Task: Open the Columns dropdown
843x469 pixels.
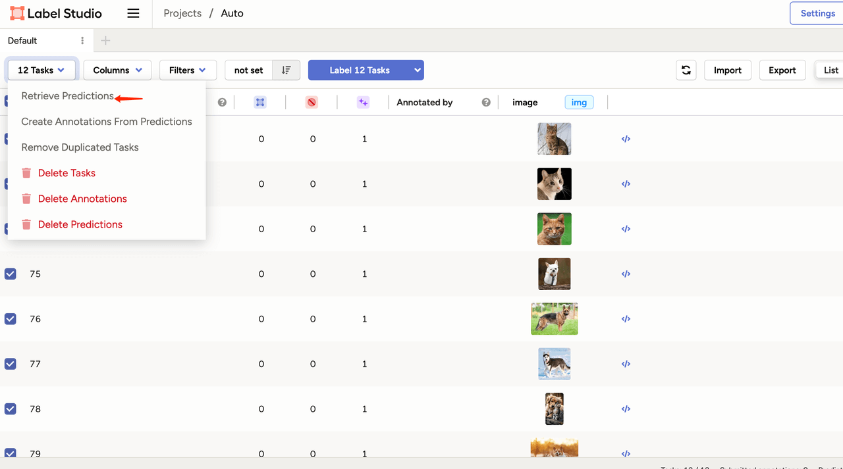Action: tap(117, 70)
